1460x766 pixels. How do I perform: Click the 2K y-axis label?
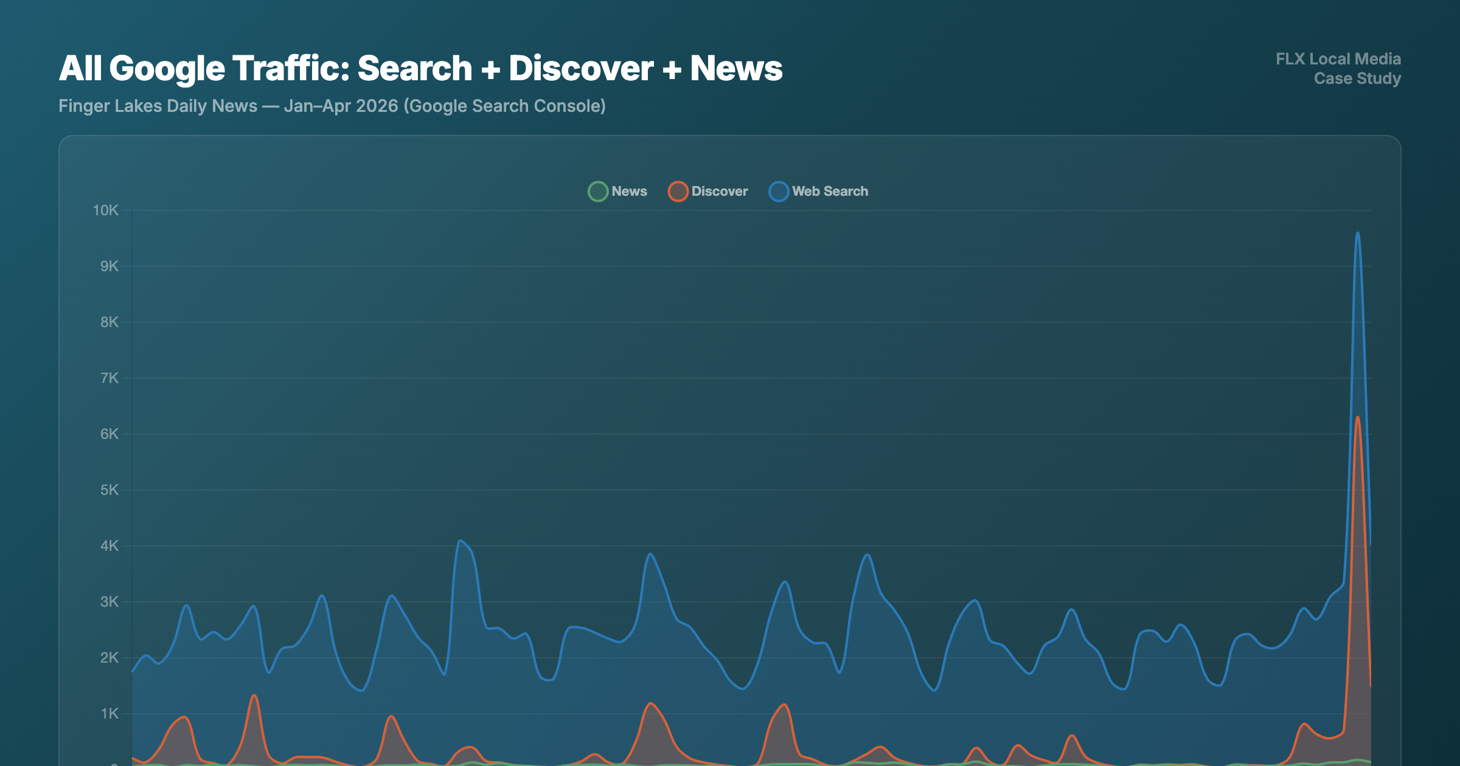coord(109,658)
